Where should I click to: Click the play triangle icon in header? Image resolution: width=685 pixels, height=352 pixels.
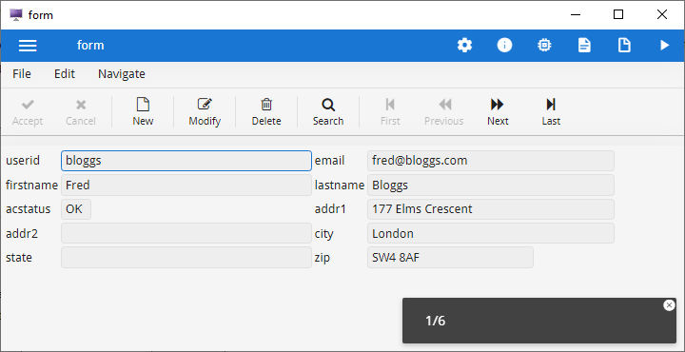(x=664, y=45)
